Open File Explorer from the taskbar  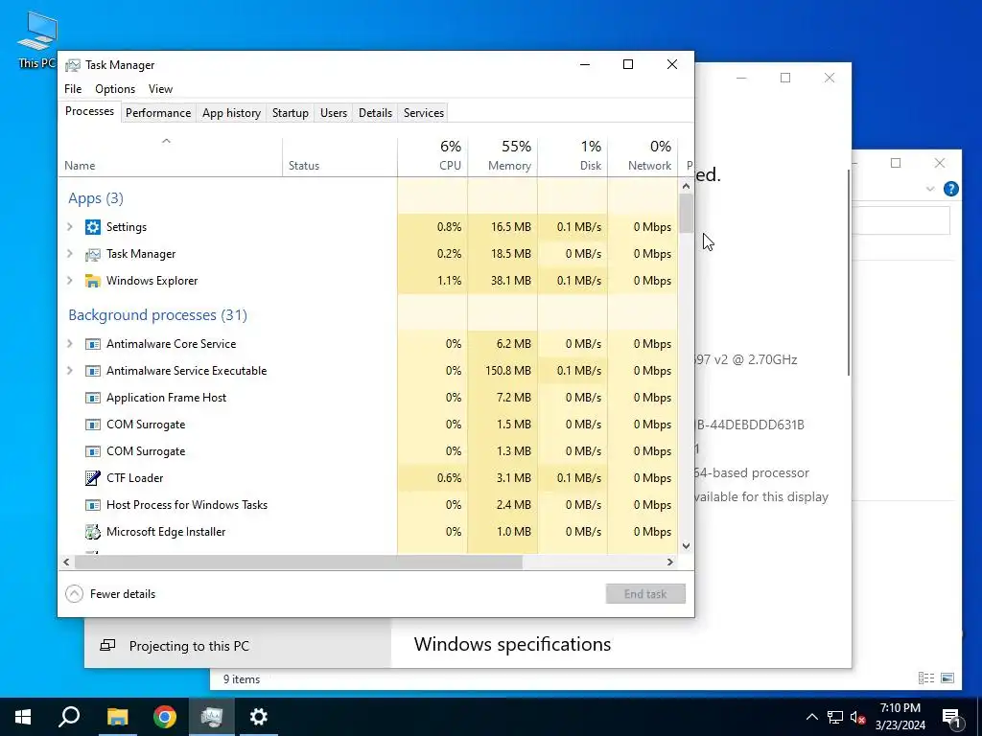(117, 717)
